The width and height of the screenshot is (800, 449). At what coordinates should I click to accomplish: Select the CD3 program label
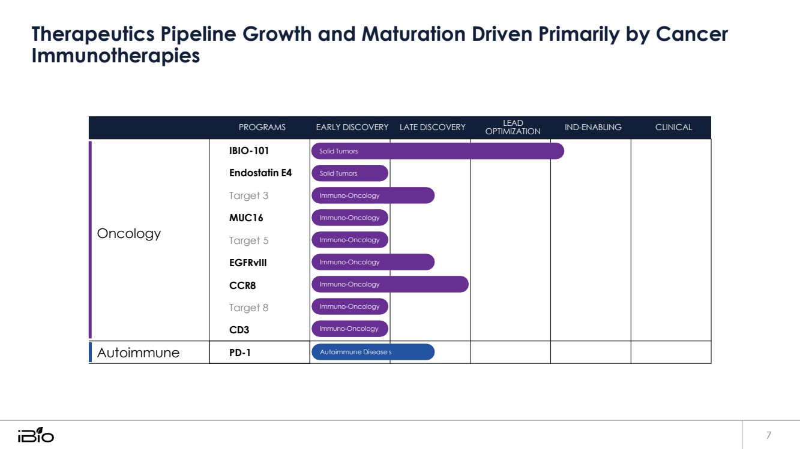click(x=239, y=330)
